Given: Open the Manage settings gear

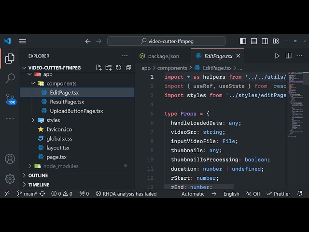Looking at the screenshot, I should (10, 179).
